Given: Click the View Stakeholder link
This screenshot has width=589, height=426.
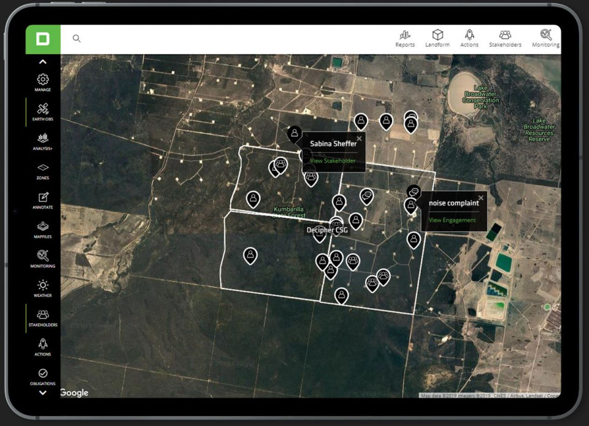Looking at the screenshot, I should coord(333,161).
